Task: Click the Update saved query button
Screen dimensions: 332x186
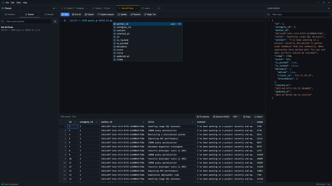Action: (122, 14)
